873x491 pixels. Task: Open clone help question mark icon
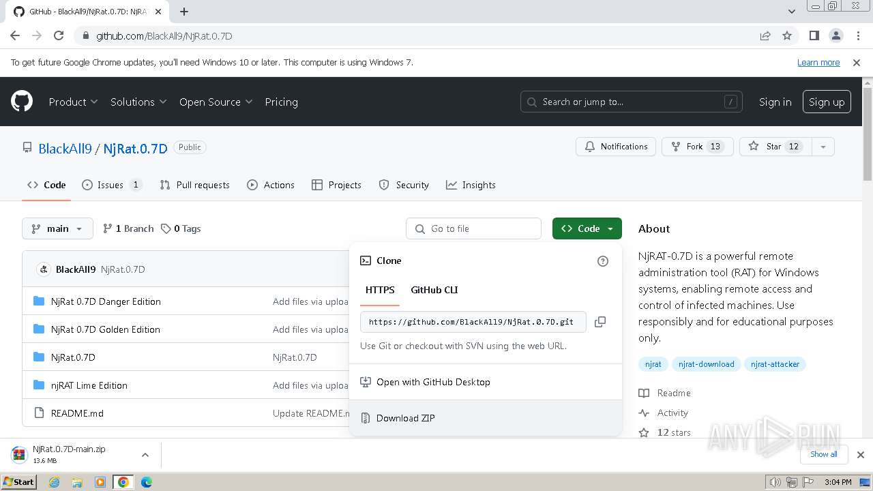(603, 261)
